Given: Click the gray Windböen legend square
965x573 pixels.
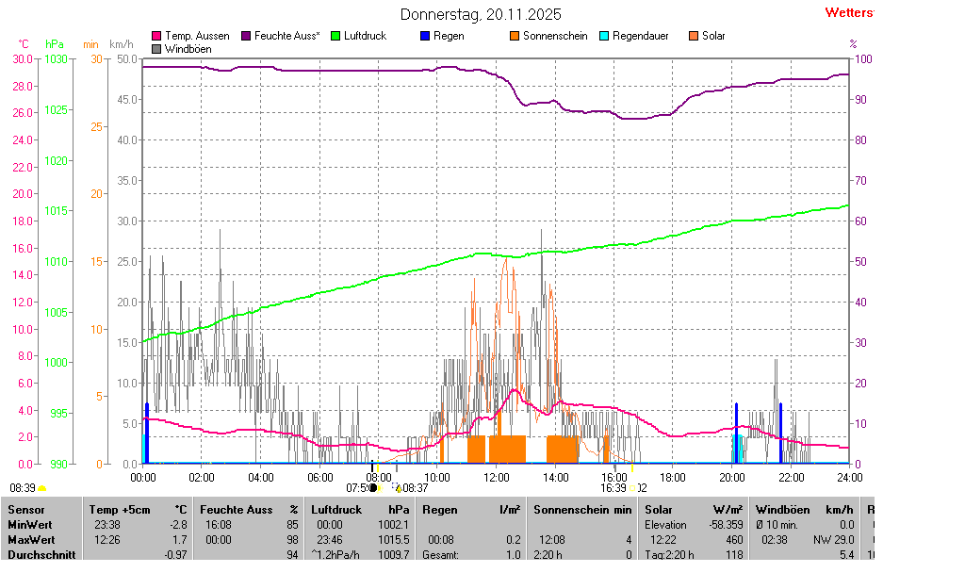Looking at the screenshot, I should 156,48.
